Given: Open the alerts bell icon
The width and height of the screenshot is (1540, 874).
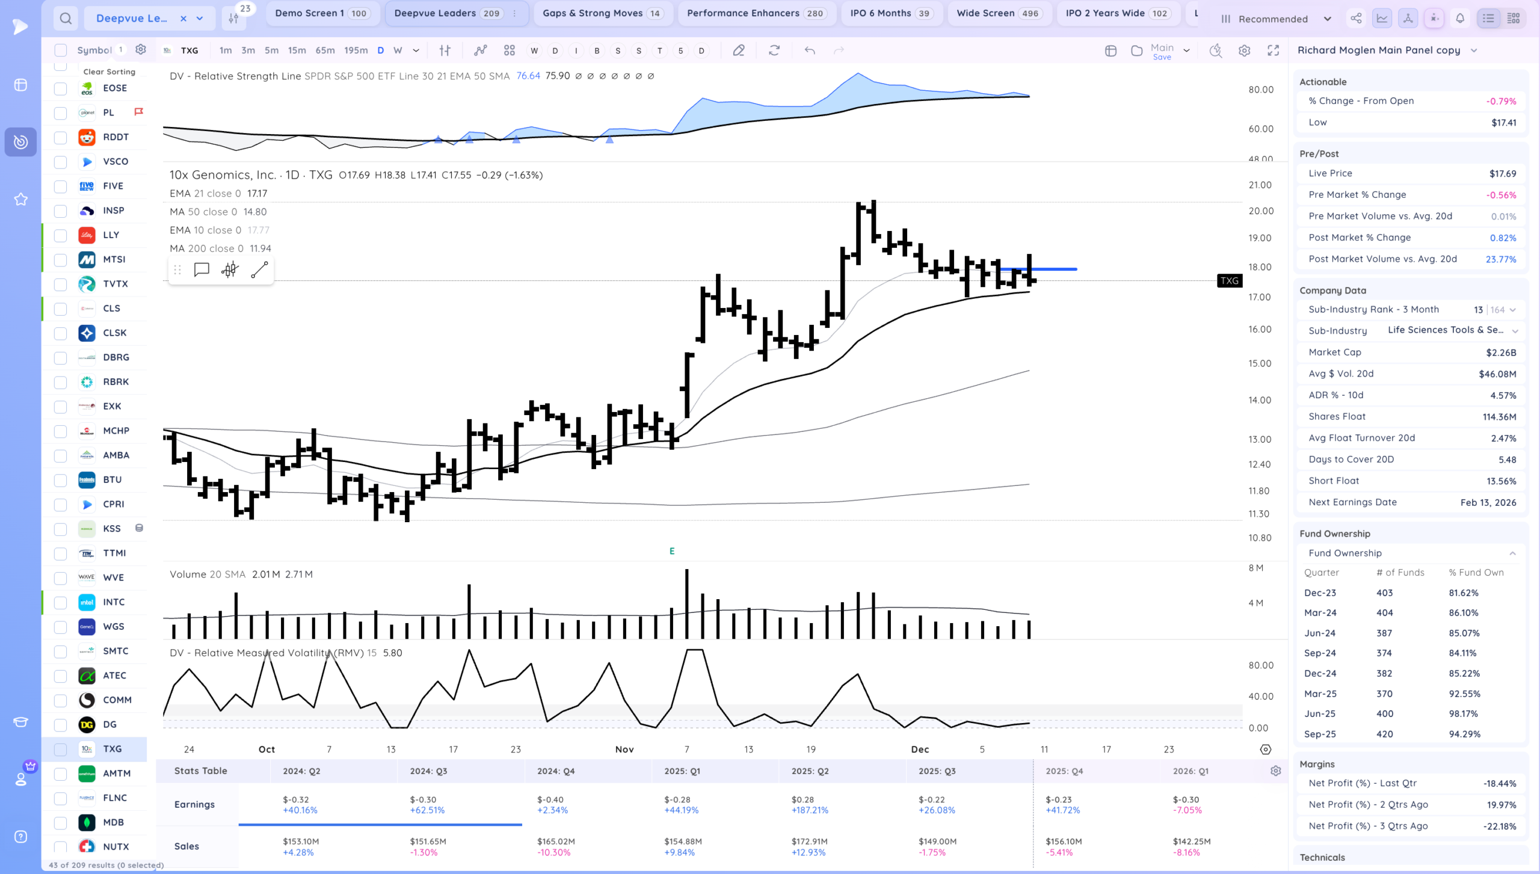Looking at the screenshot, I should click(x=1460, y=19).
